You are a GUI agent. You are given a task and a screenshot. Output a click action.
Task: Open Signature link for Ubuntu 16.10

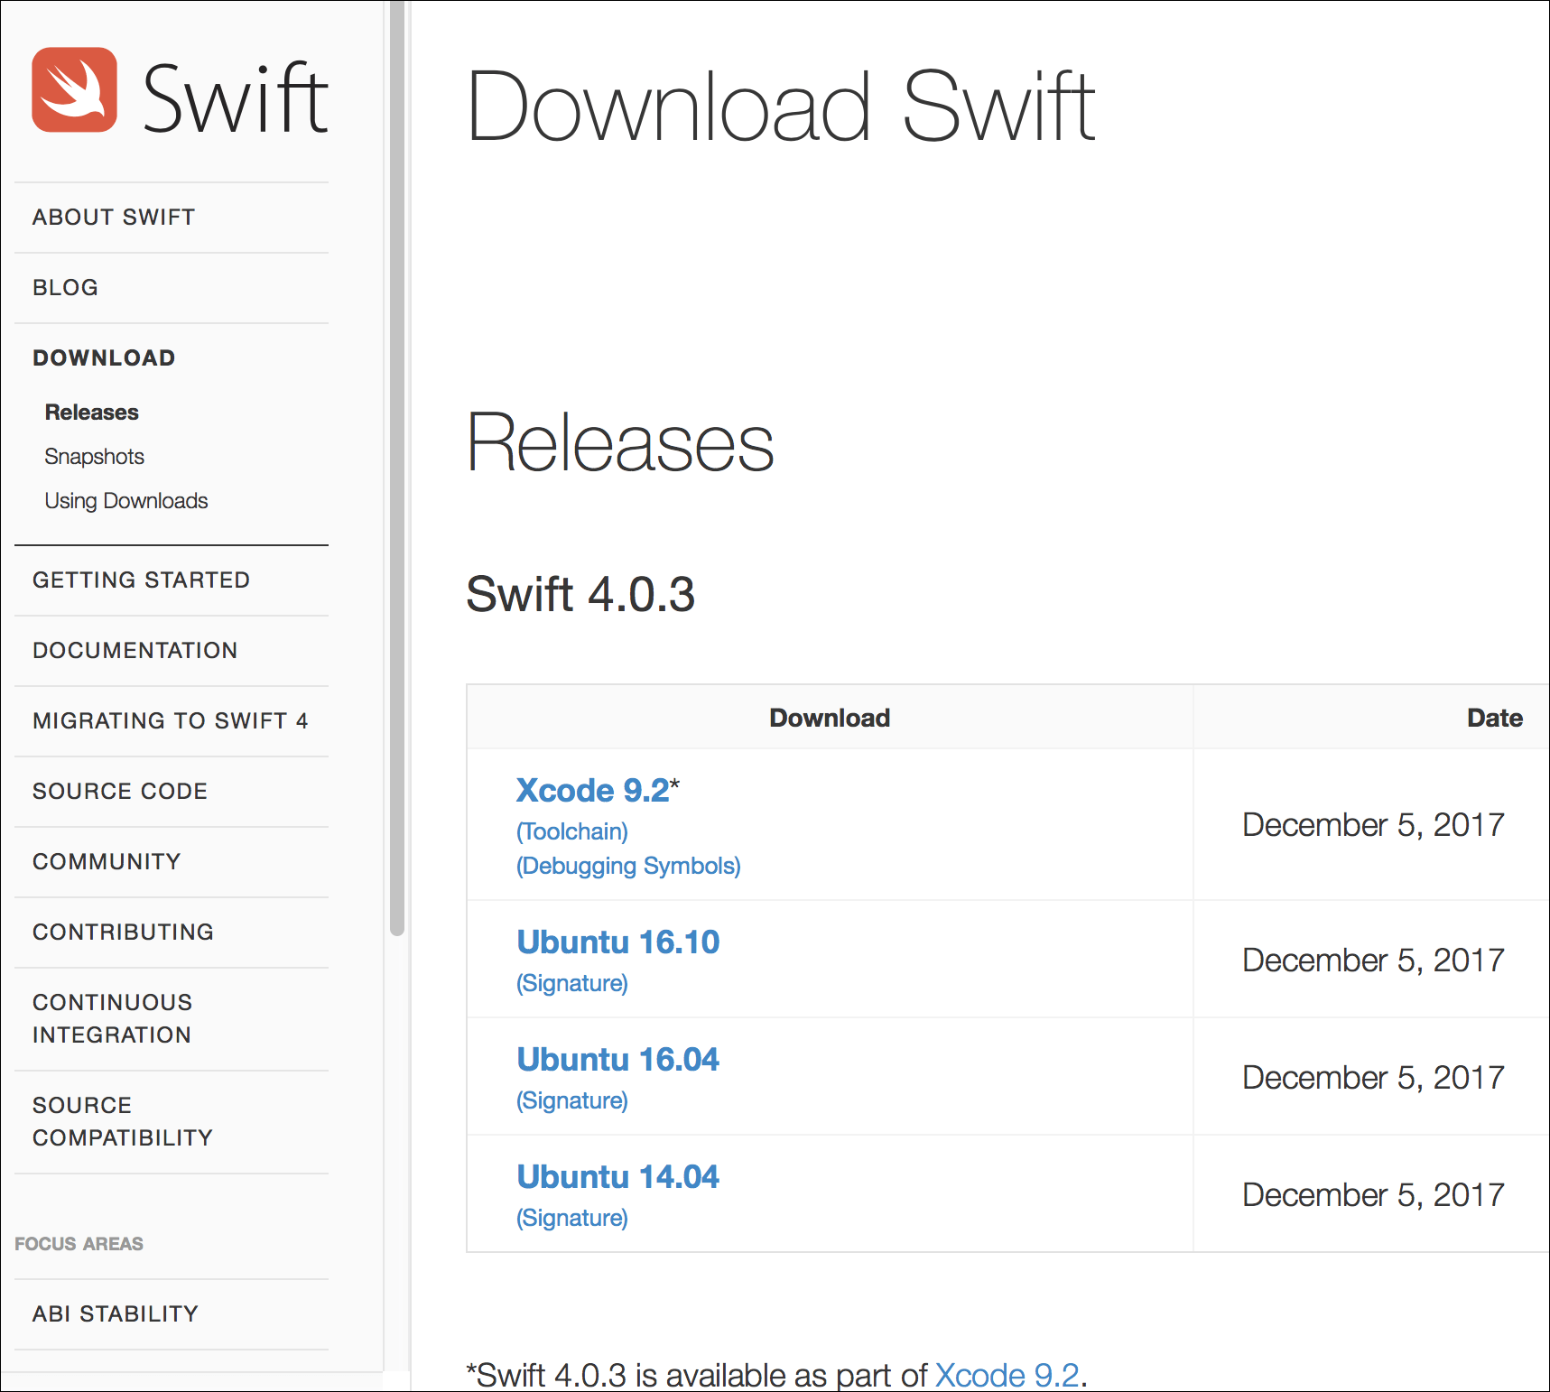coord(572,983)
